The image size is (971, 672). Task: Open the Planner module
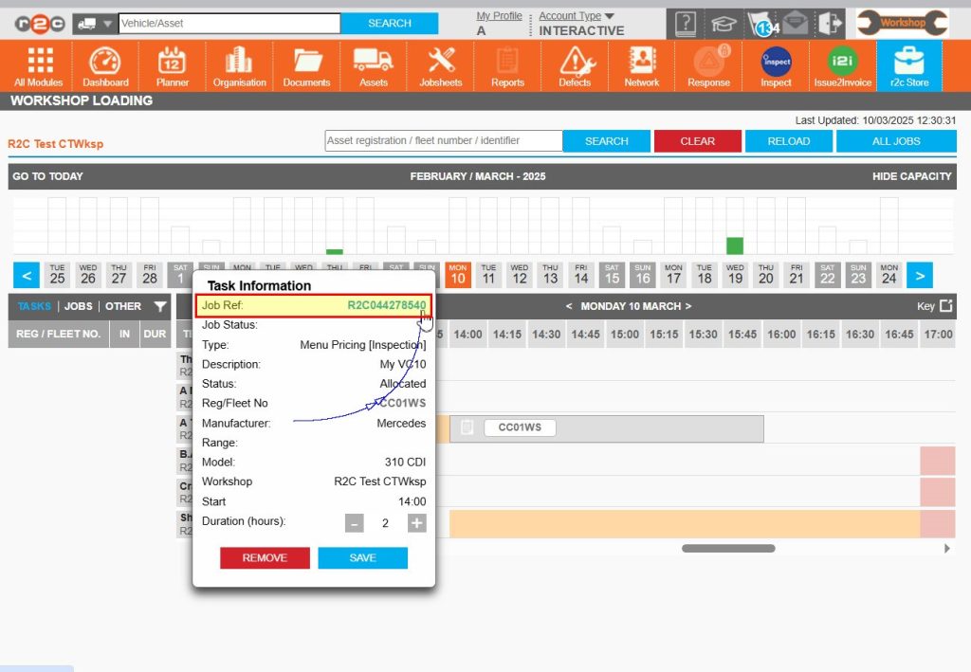point(172,64)
